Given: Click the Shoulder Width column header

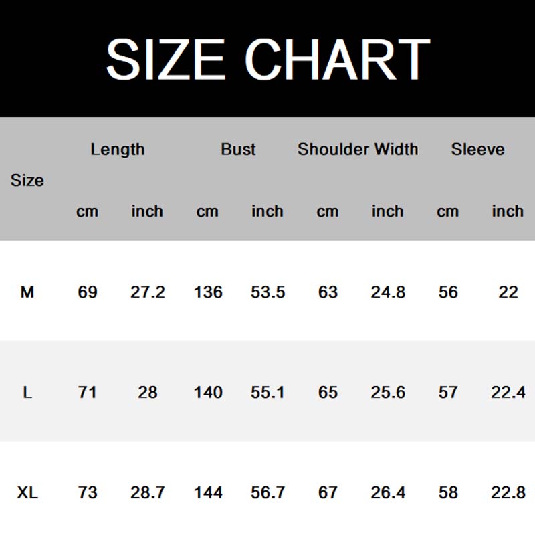Looking at the screenshot, I should pos(358,149).
